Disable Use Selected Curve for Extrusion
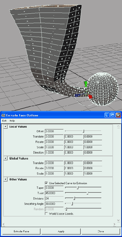 tap(46, 183)
